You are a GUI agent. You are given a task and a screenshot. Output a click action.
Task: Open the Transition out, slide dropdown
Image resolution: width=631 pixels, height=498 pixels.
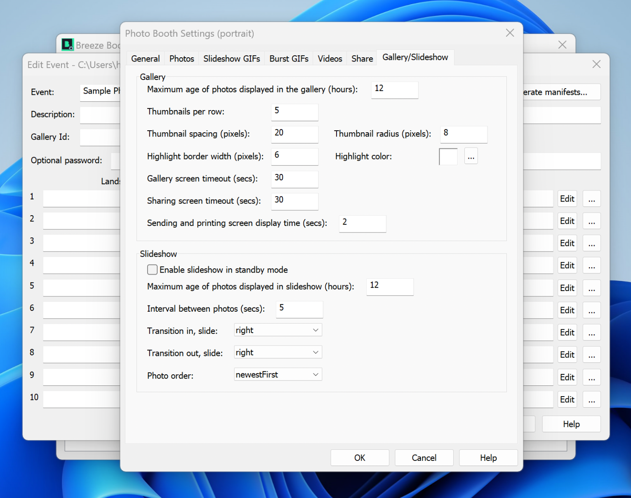278,352
